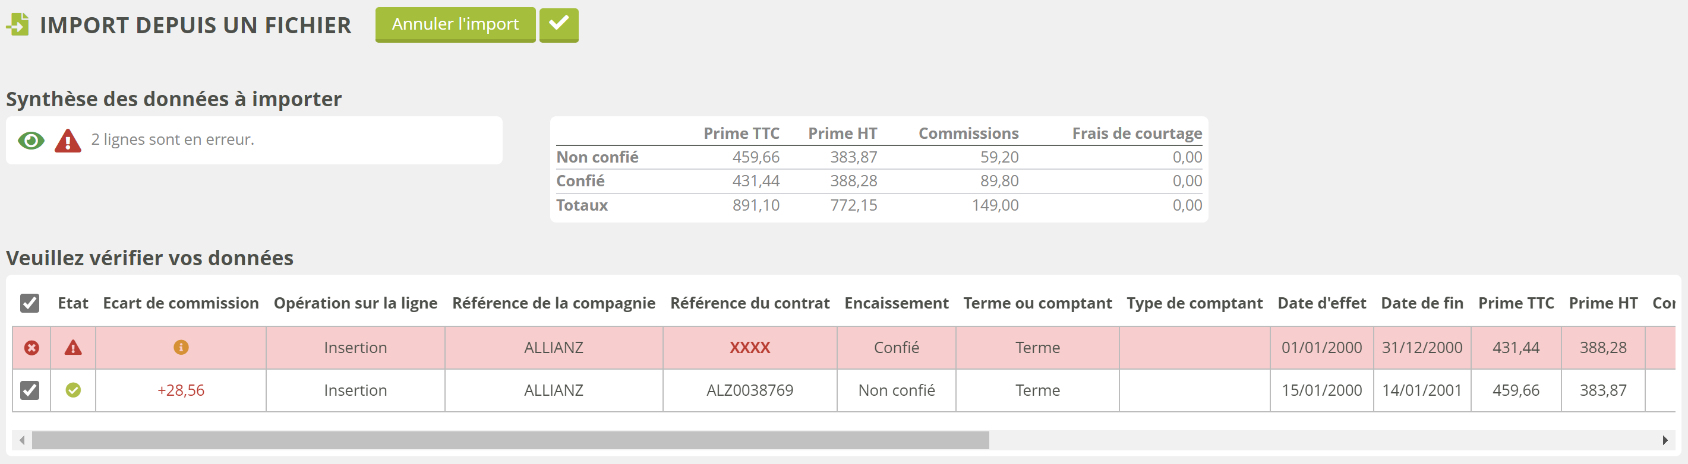This screenshot has height=464, width=1688.
Task: Click the green valid status icon
Action: 72,390
